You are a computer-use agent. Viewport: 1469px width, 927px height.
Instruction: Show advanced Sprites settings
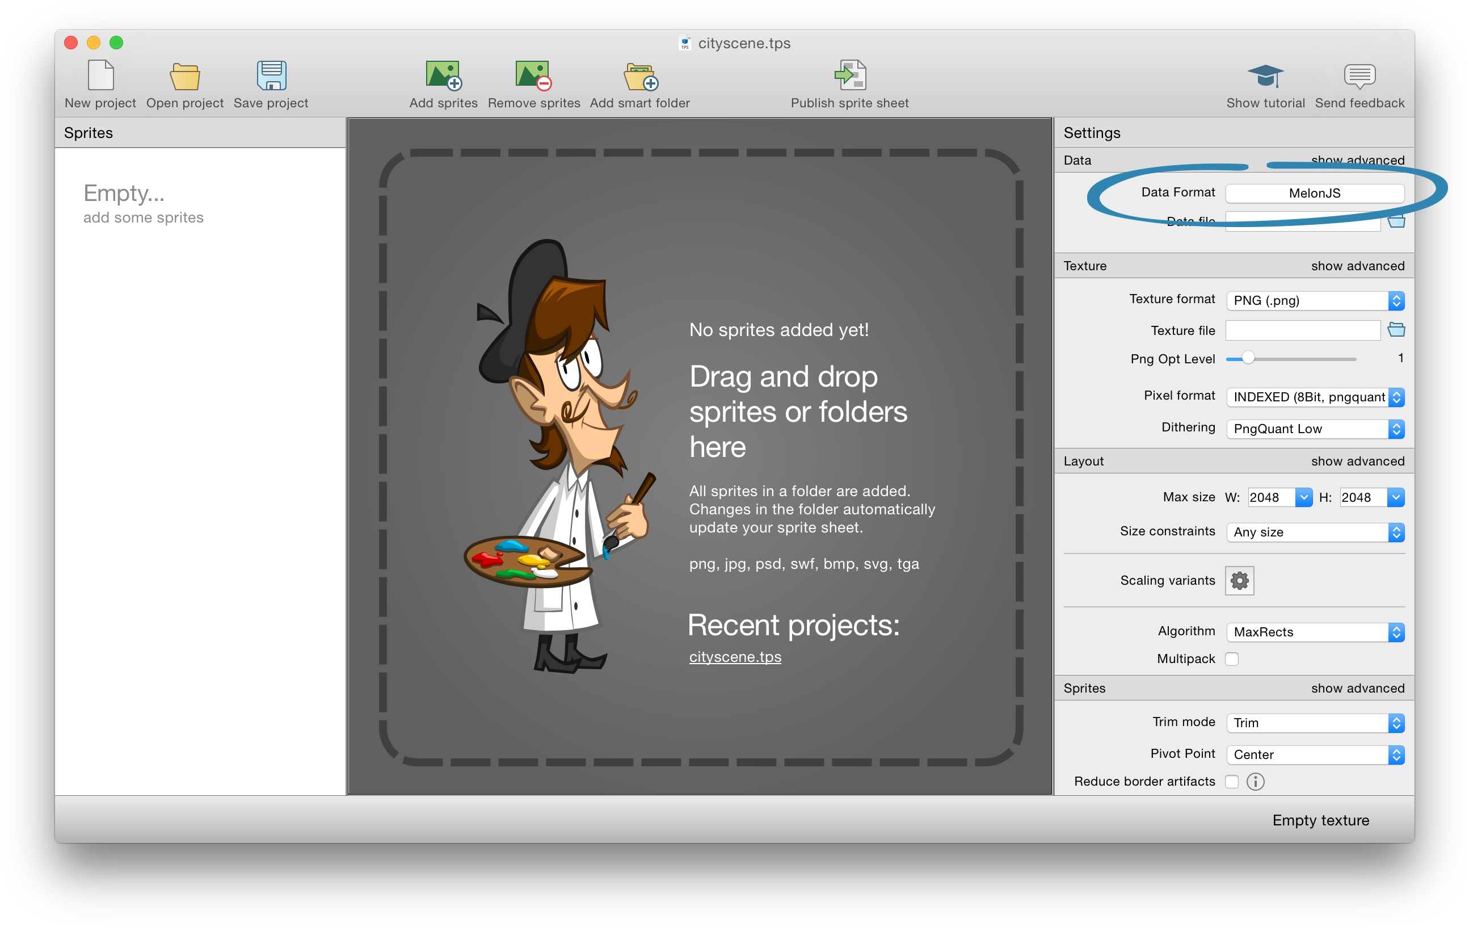(x=1357, y=688)
